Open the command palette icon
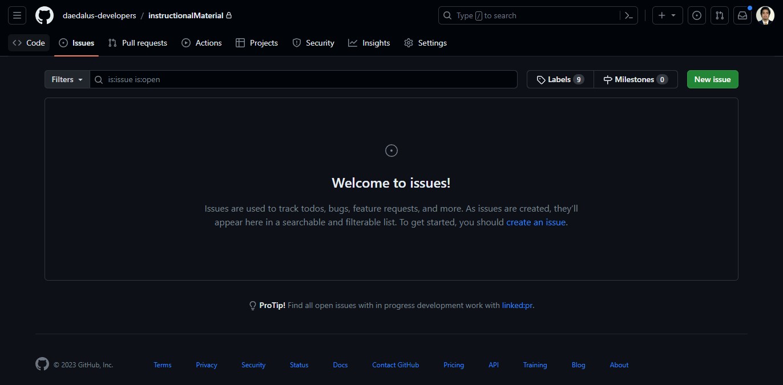 click(x=629, y=15)
